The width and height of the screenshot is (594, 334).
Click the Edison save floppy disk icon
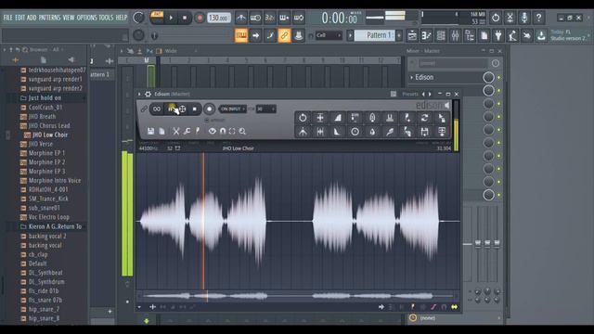(x=150, y=131)
